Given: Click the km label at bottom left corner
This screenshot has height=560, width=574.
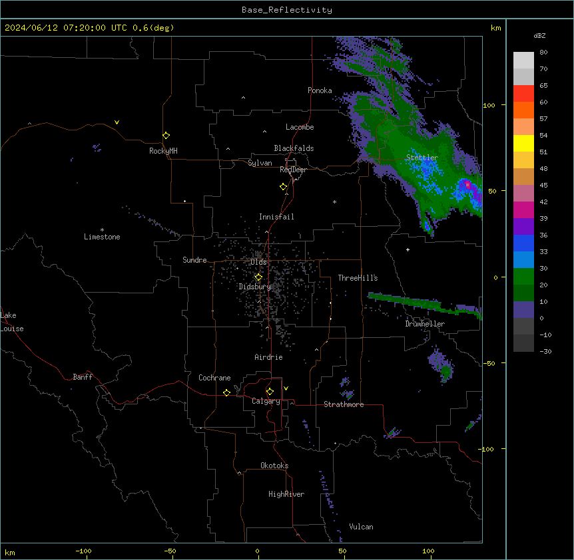Looking at the screenshot, I should 10,553.
